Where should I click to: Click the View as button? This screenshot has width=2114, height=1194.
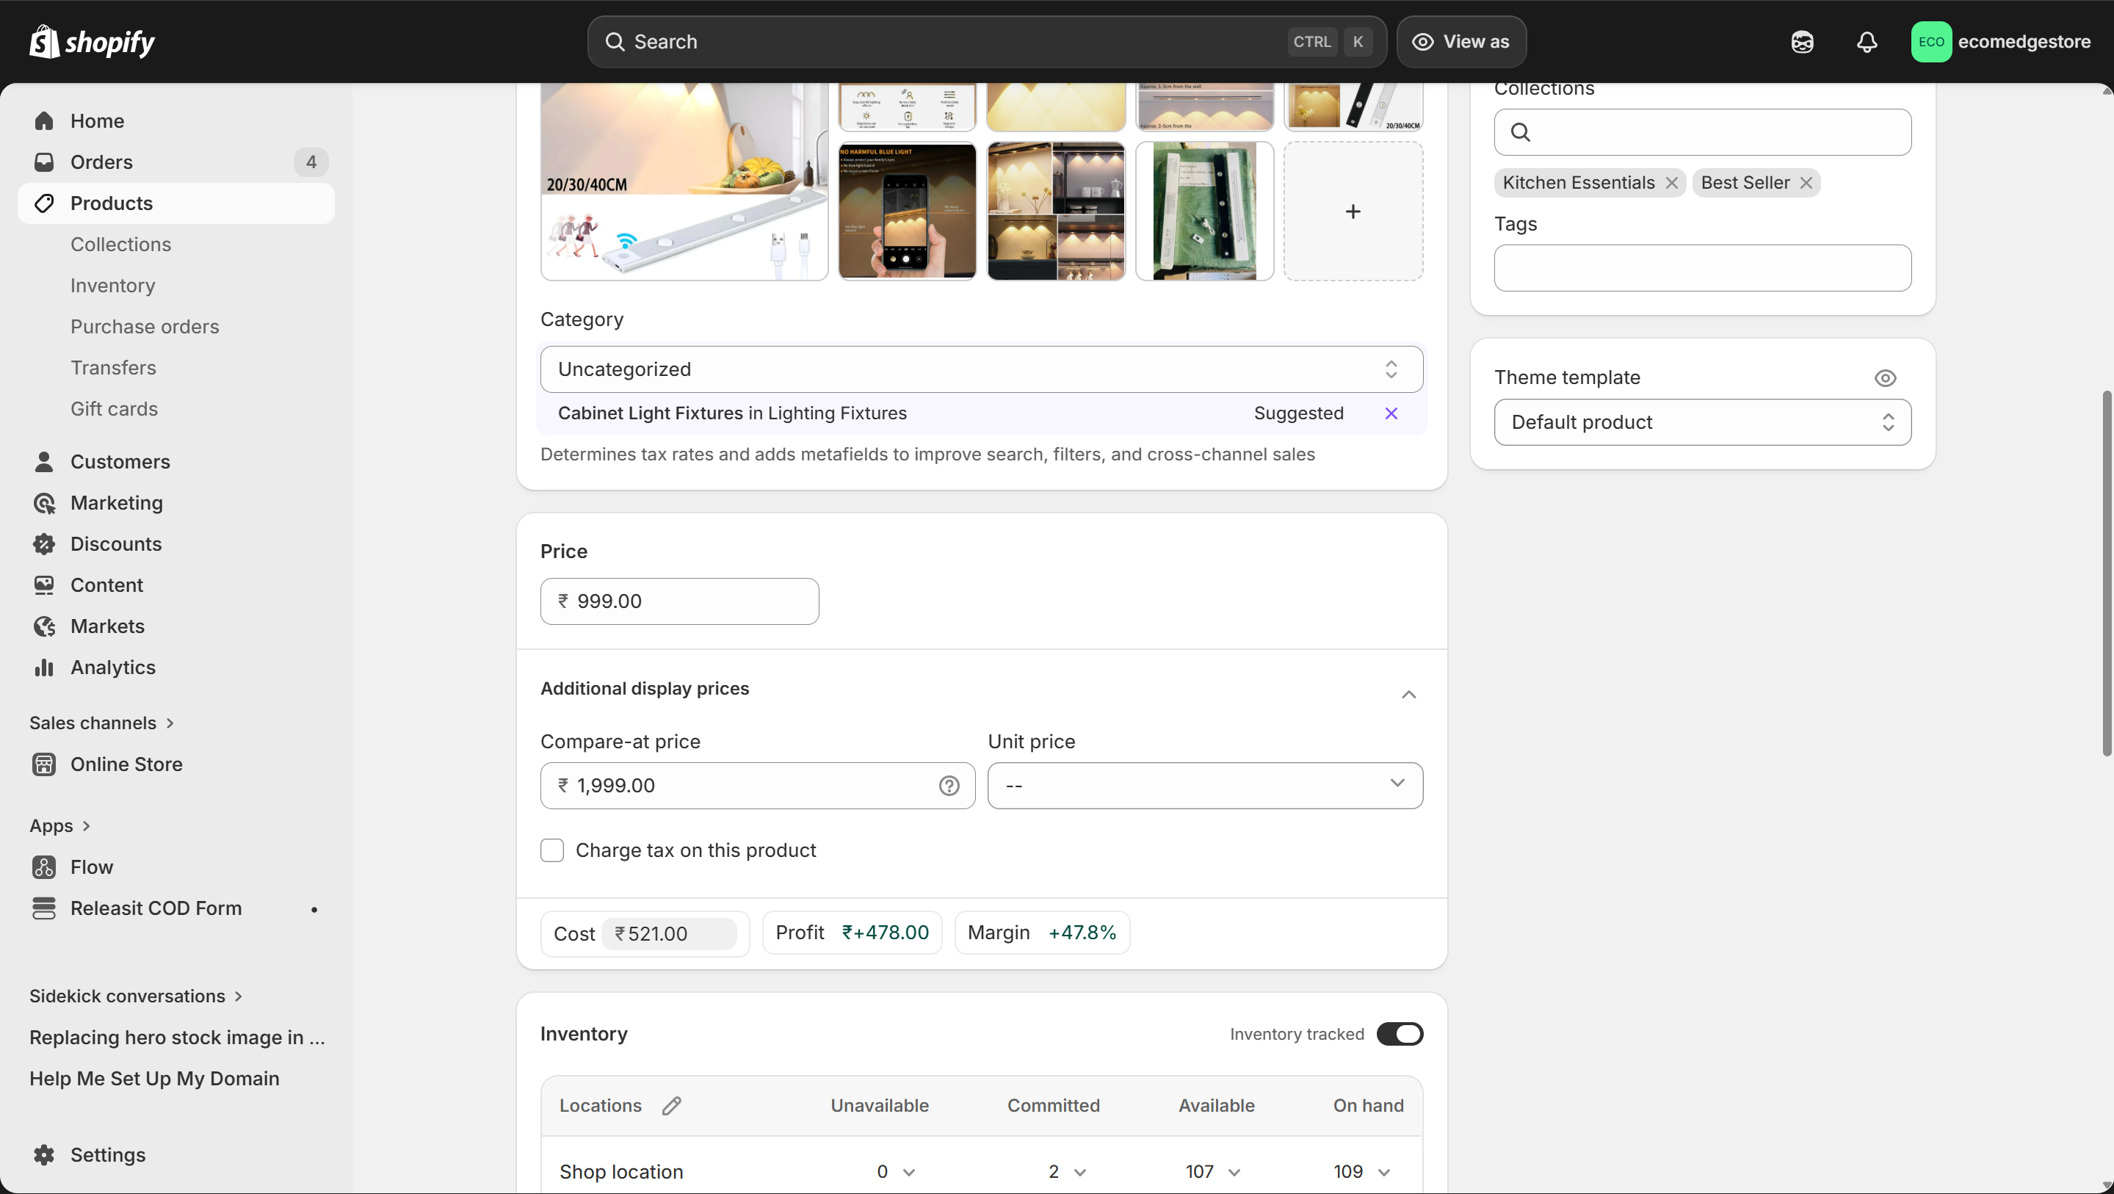click(1461, 42)
